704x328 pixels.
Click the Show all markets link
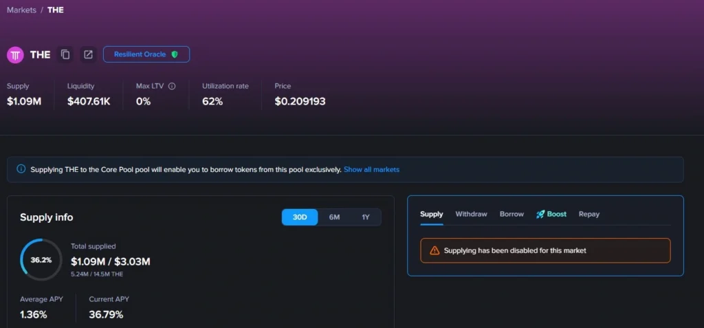click(x=371, y=169)
